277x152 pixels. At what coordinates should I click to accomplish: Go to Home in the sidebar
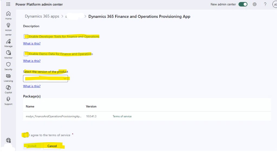(x=8, y=15)
